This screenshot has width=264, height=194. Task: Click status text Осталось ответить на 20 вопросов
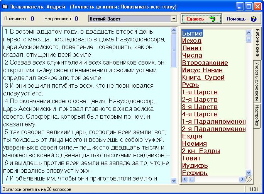[37, 189]
